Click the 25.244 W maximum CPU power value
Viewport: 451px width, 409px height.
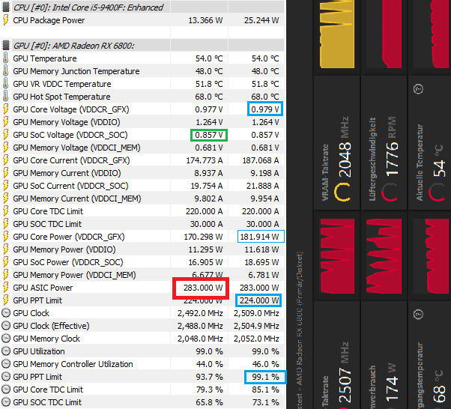click(x=261, y=20)
